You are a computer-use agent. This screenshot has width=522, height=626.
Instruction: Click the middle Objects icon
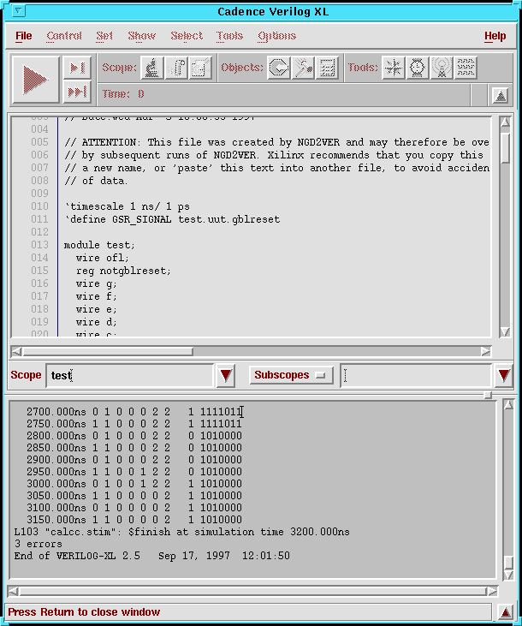tap(303, 68)
